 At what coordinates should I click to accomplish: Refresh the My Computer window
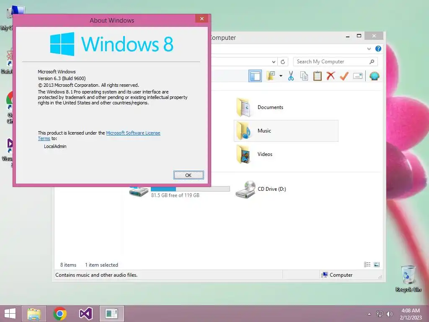(283, 62)
